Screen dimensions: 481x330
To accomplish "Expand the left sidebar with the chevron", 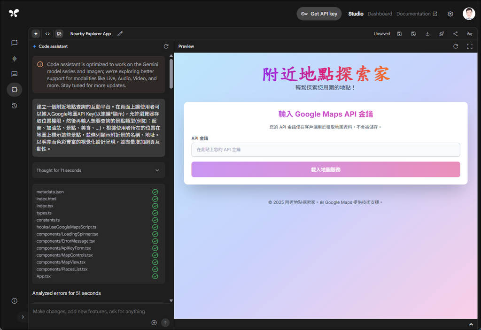I will coord(23,317).
